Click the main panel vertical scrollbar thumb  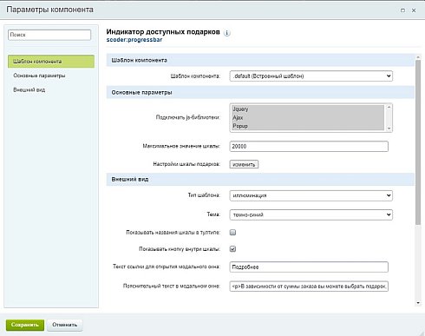[418, 142]
